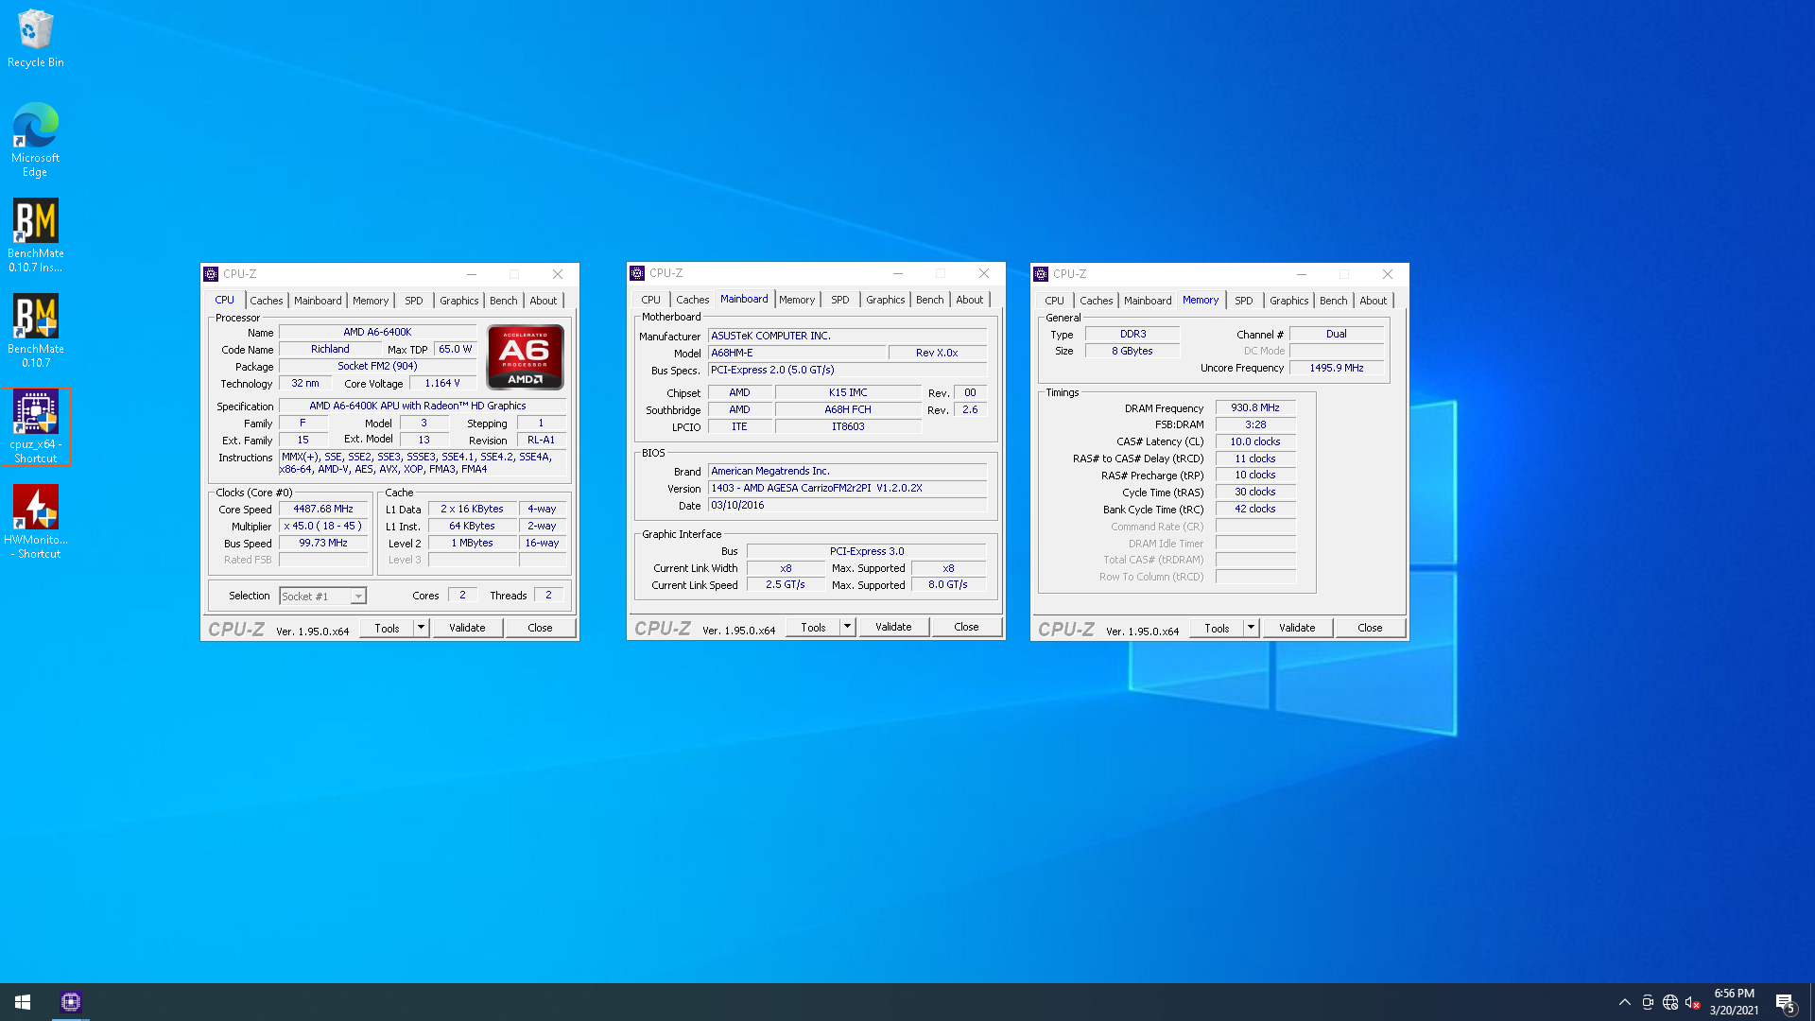Open Memory tab in middle CPU-Z window
Screen dimensions: 1815x1021
click(x=797, y=300)
